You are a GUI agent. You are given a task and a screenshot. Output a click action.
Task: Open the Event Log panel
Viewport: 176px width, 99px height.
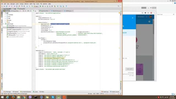(105, 92)
